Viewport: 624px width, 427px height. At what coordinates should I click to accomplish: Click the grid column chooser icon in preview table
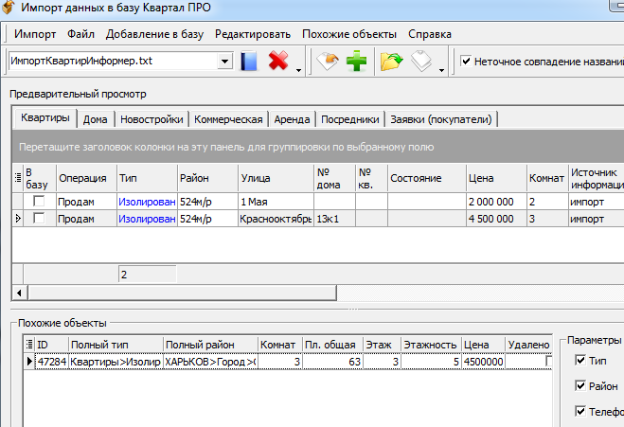(17, 177)
